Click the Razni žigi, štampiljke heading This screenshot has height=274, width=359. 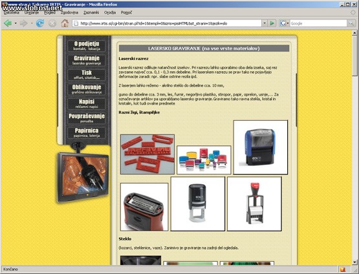coord(139,112)
